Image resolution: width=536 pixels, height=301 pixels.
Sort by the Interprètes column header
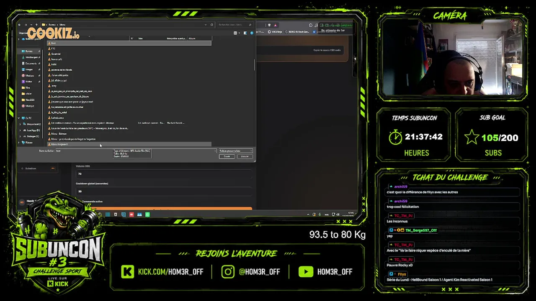click(x=176, y=38)
